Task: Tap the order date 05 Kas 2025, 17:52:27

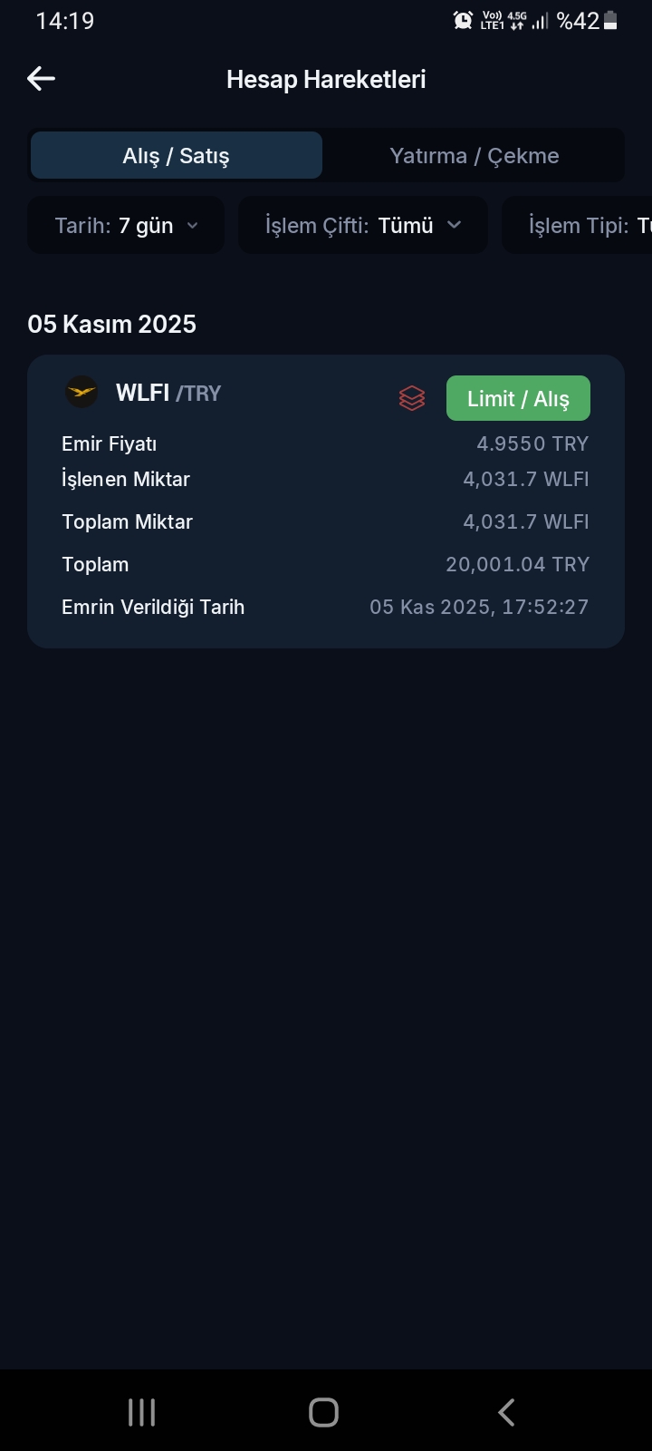Action: tap(479, 607)
